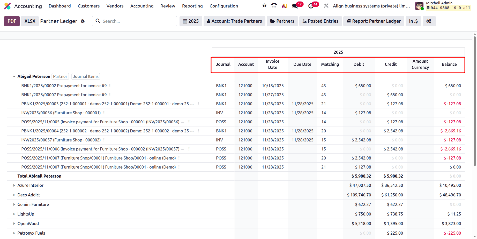Expand the LightsUp row
The height and width of the screenshot is (239, 477).
pyautogui.click(x=14, y=214)
